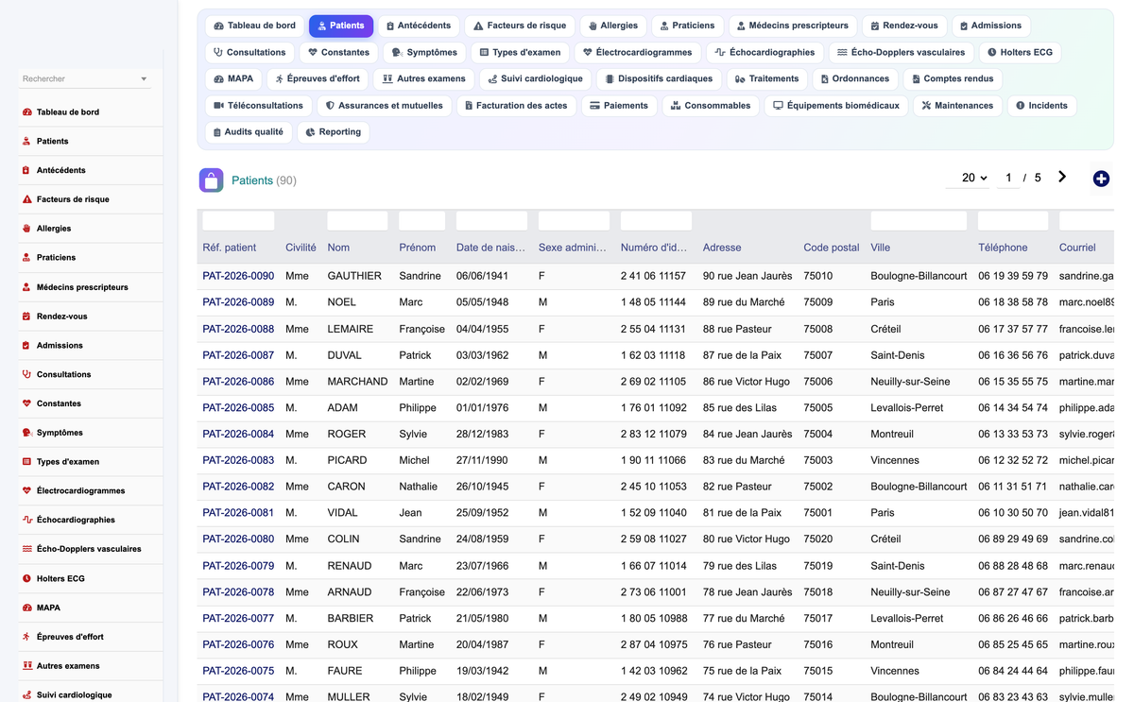Viewport: 1134px width, 702px height.
Task: Click the Consultations stethoscope icon in sidebar
Action: point(26,374)
